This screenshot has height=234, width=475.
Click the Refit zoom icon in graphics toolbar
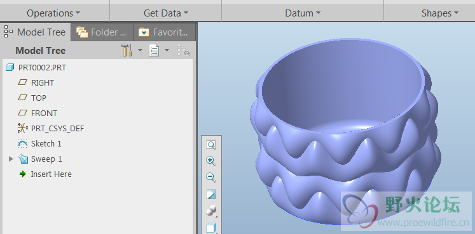coord(211,145)
